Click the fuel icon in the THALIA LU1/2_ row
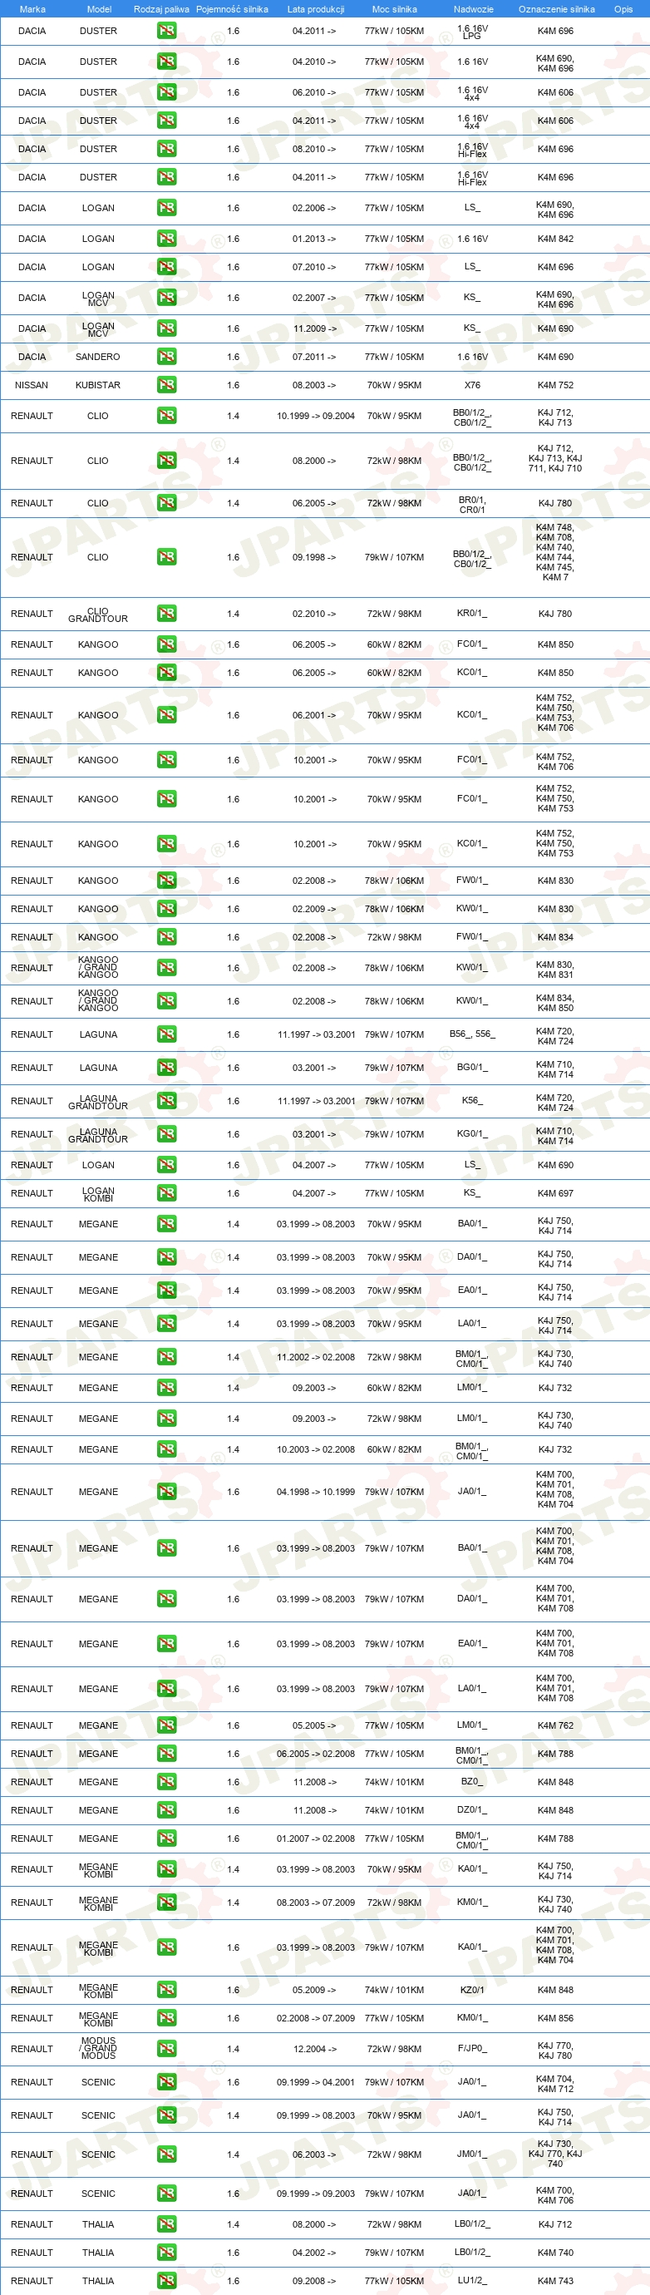This screenshot has height=2295, width=650. (x=166, y=2282)
